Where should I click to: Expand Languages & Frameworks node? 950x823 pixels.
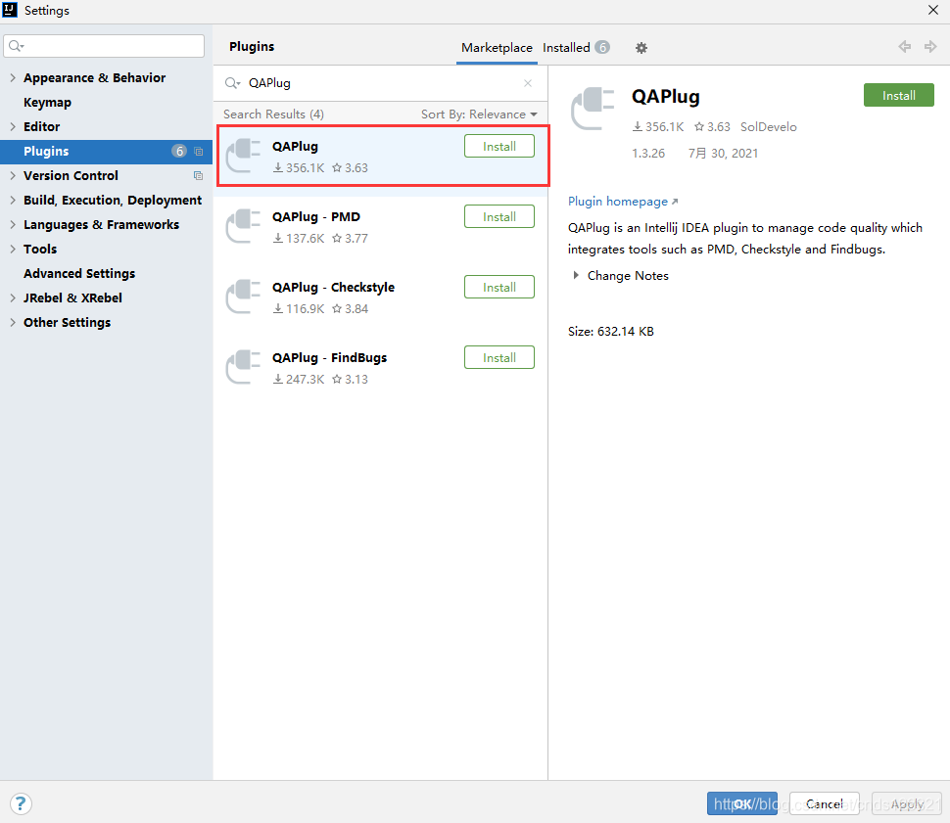(13, 225)
